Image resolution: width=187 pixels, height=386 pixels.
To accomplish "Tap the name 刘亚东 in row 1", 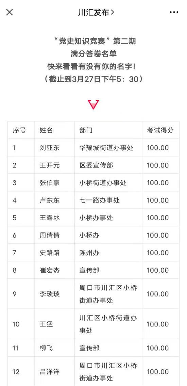I will click(x=50, y=148).
